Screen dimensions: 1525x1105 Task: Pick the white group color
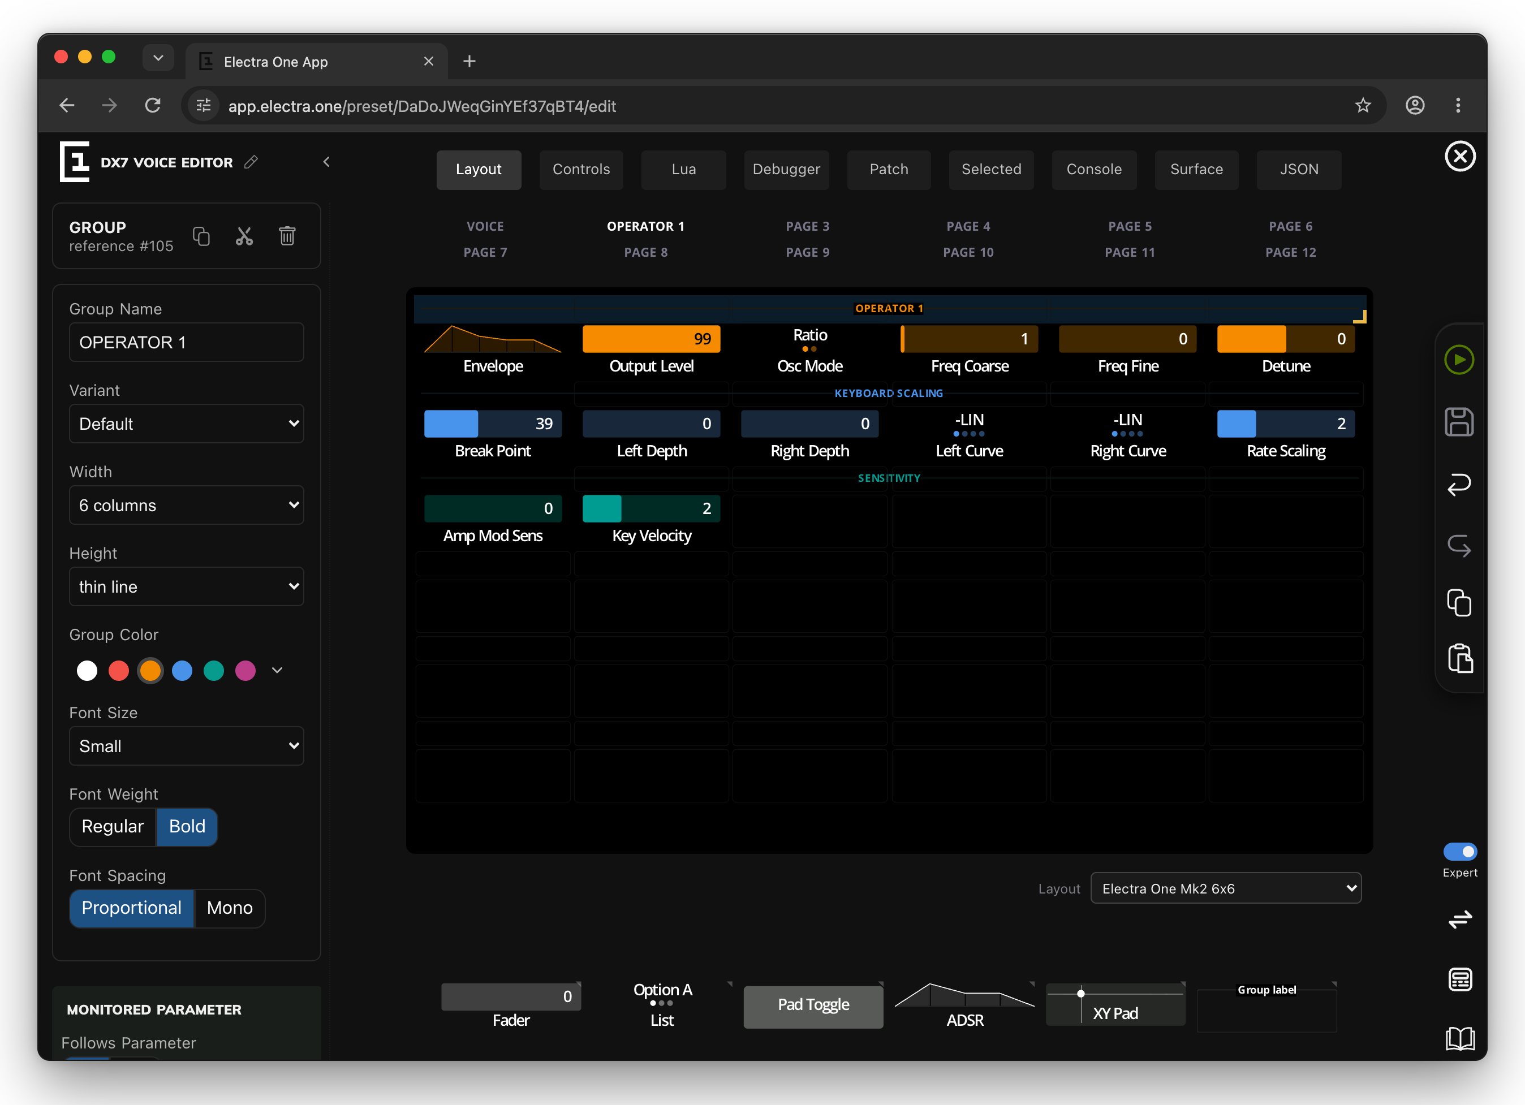[x=87, y=671]
